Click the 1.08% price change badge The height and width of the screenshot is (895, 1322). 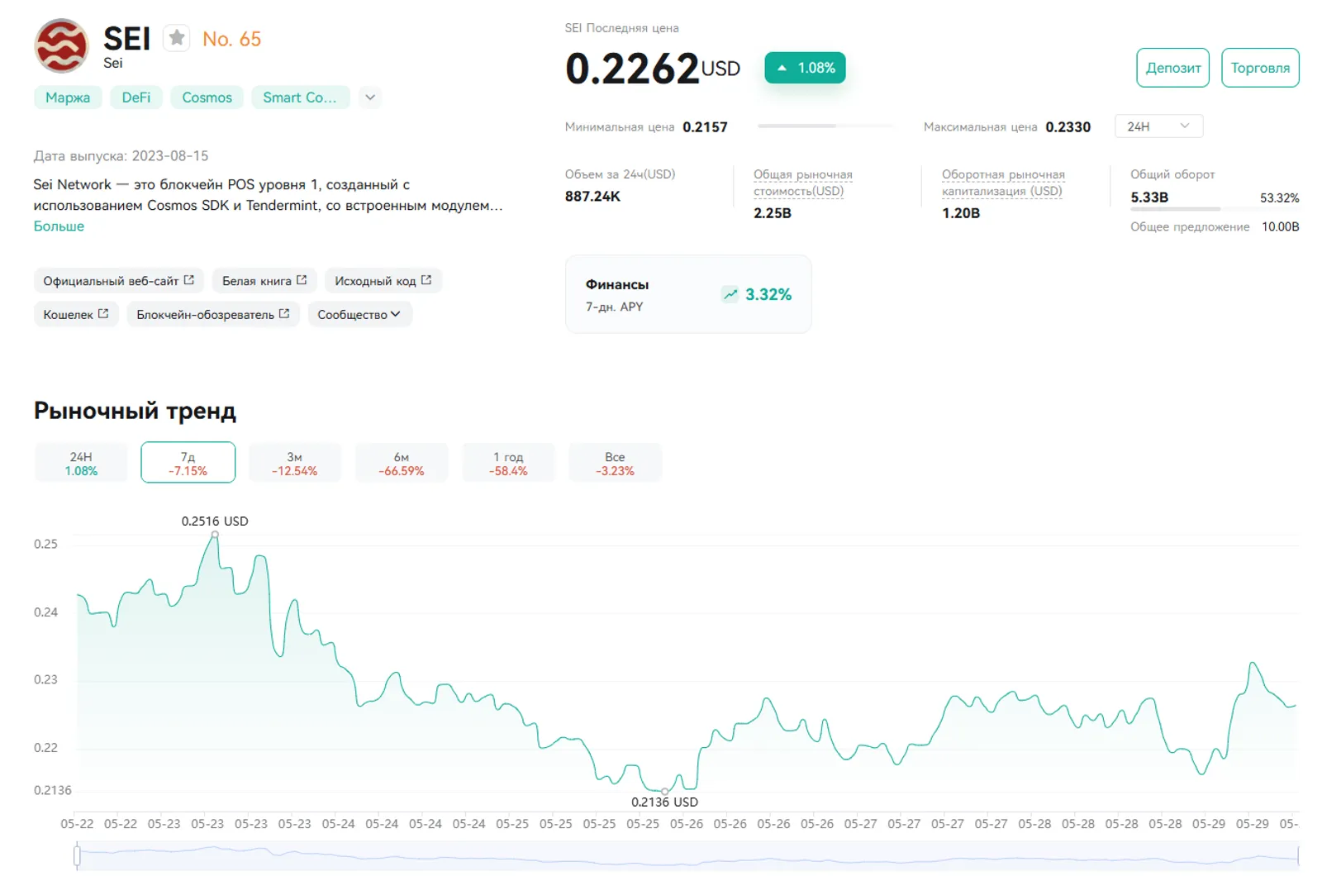click(805, 68)
